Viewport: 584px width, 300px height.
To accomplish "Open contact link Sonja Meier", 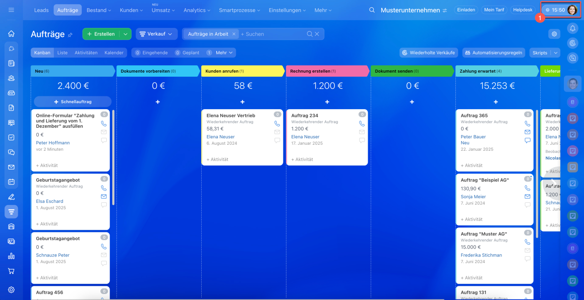I will 473,196.
